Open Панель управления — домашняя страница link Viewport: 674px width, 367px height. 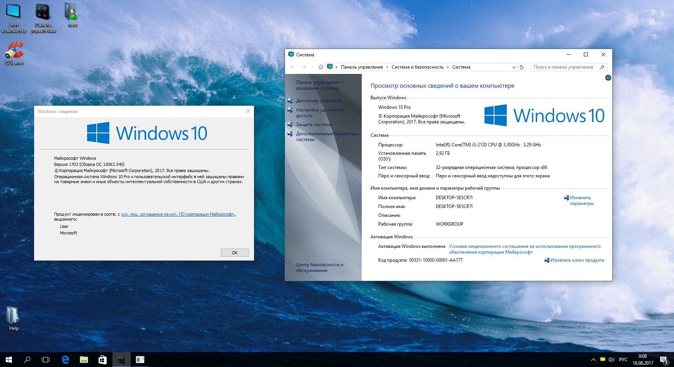click(320, 85)
